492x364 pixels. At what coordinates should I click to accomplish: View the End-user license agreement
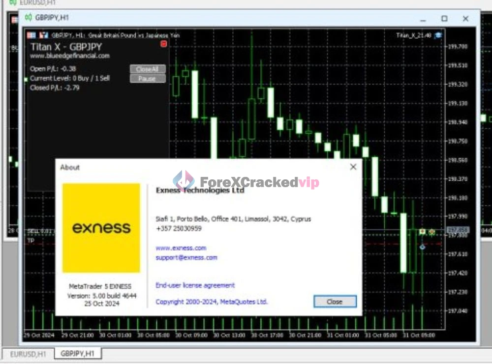point(195,285)
